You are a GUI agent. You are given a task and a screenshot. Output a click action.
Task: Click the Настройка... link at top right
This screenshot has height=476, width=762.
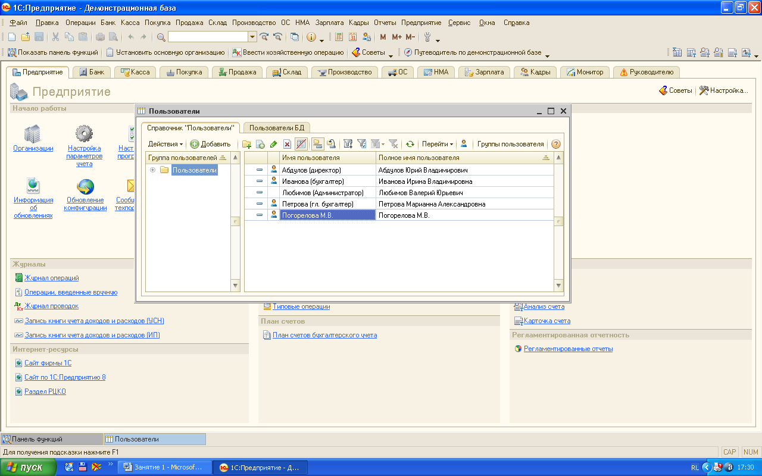pos(723,91)
